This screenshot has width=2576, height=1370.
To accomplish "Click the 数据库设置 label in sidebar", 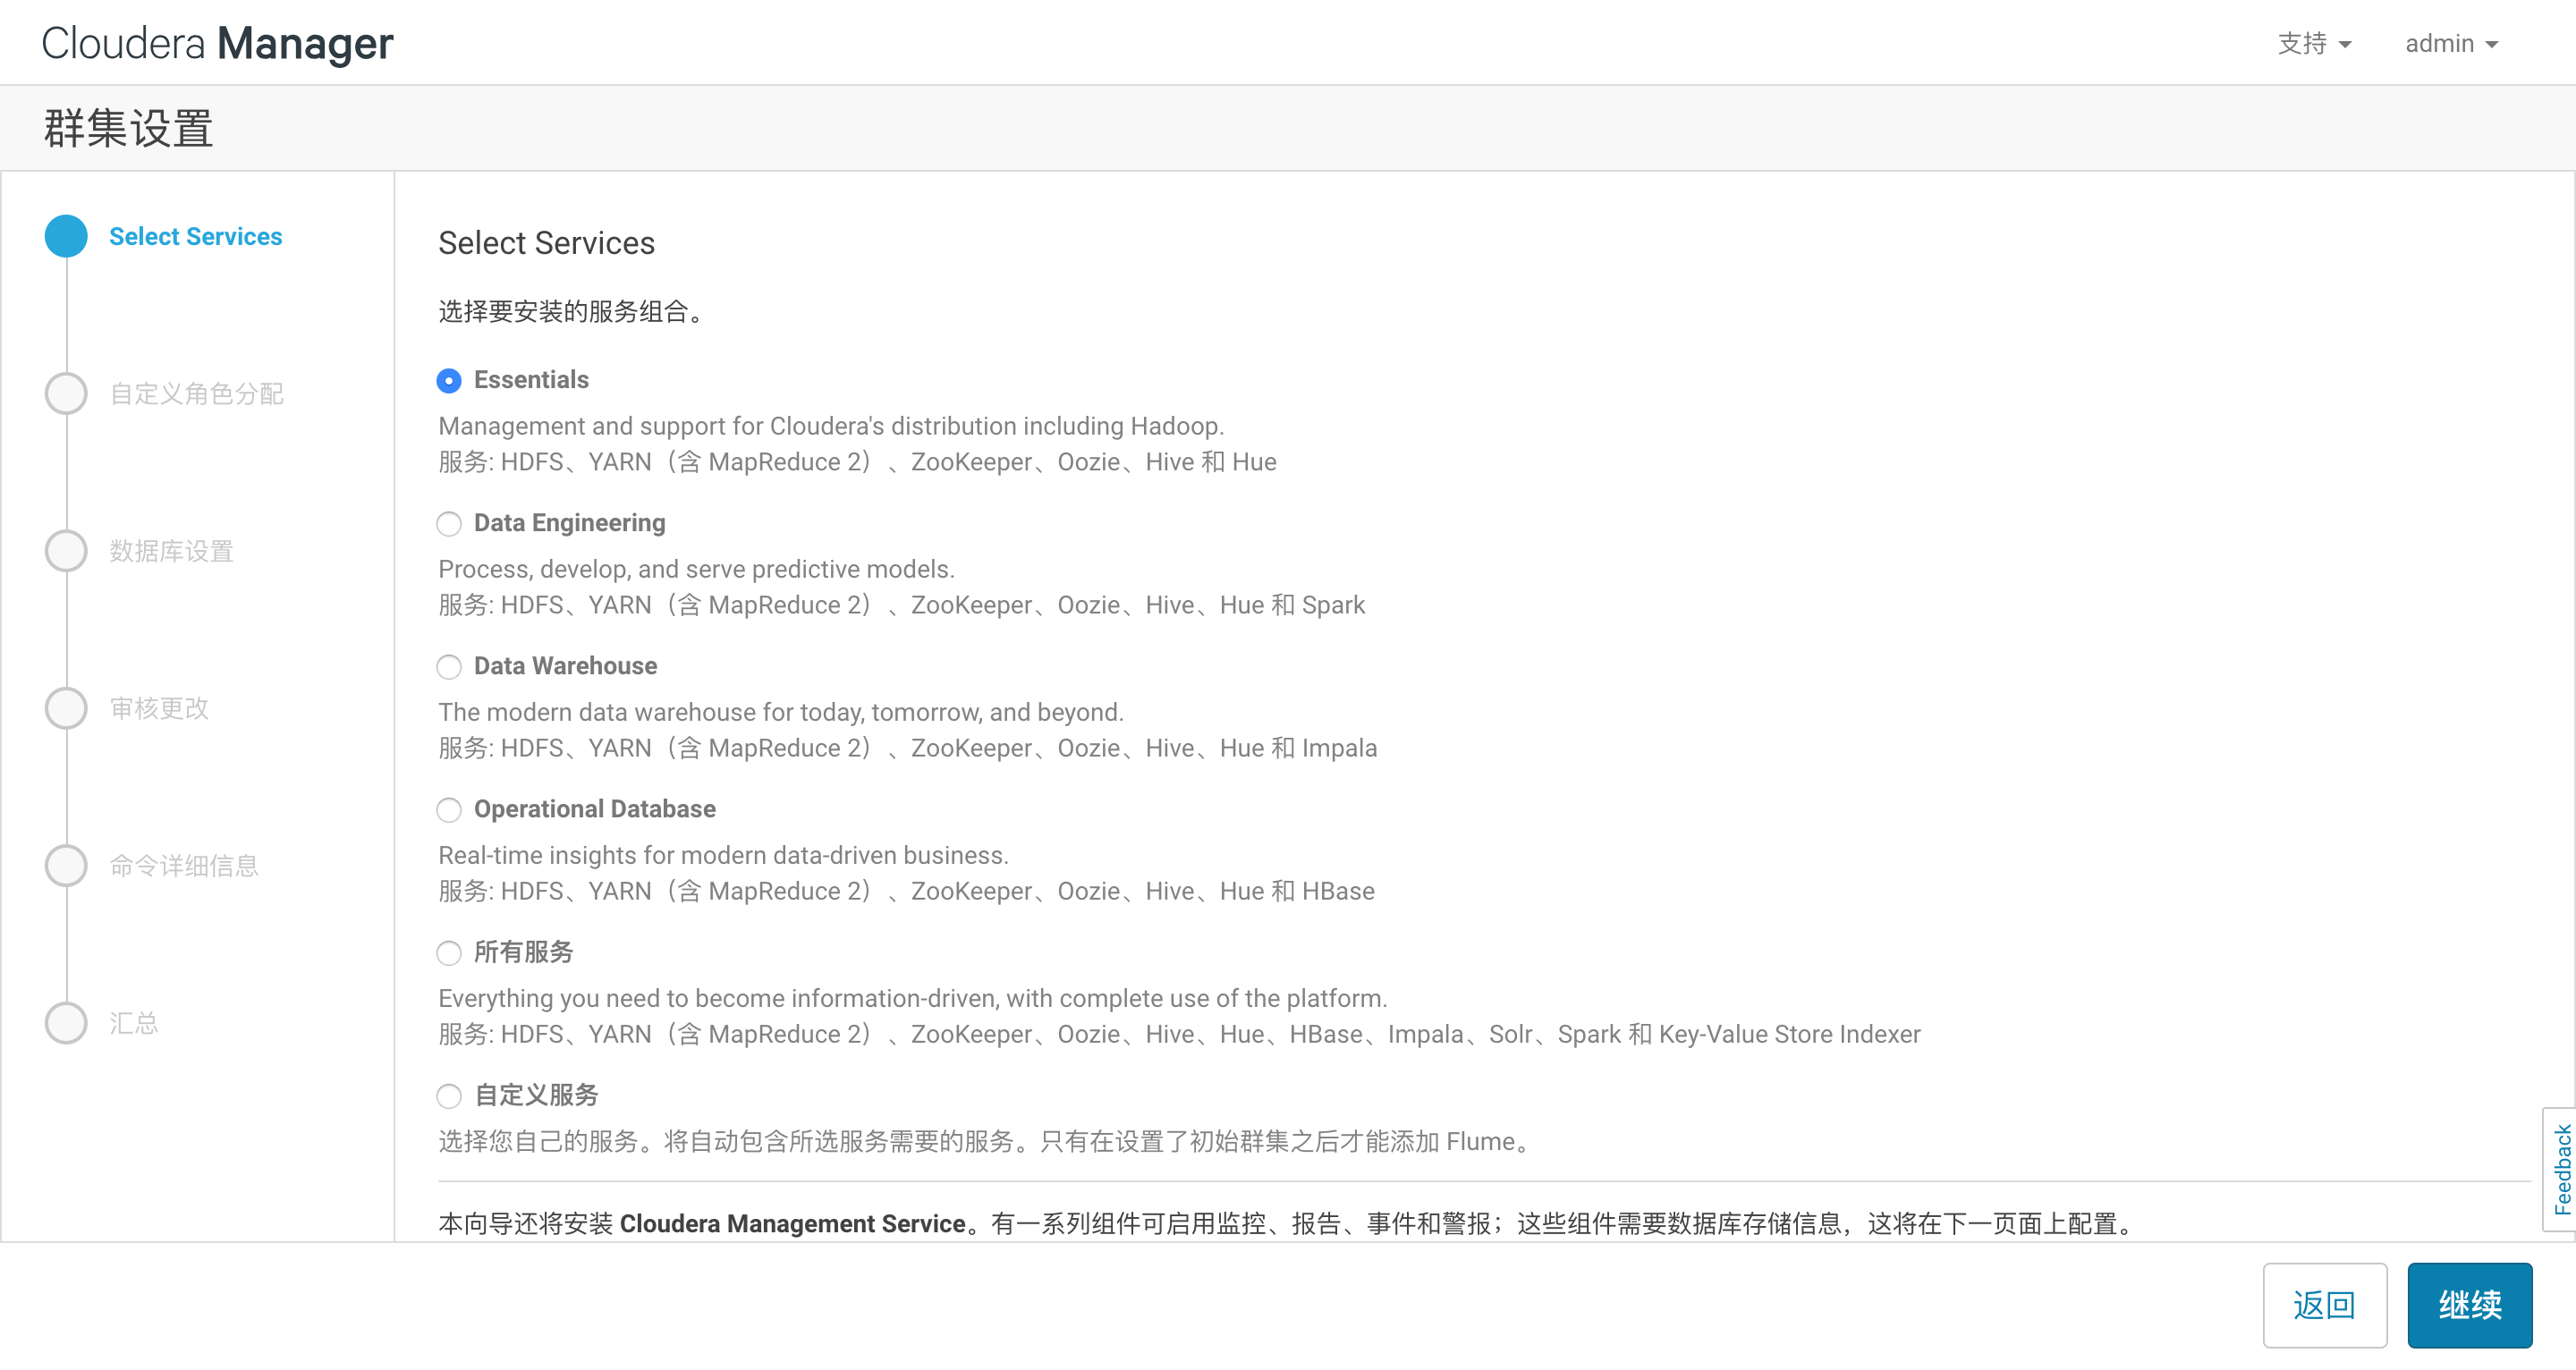I will [x=171, y=551].
